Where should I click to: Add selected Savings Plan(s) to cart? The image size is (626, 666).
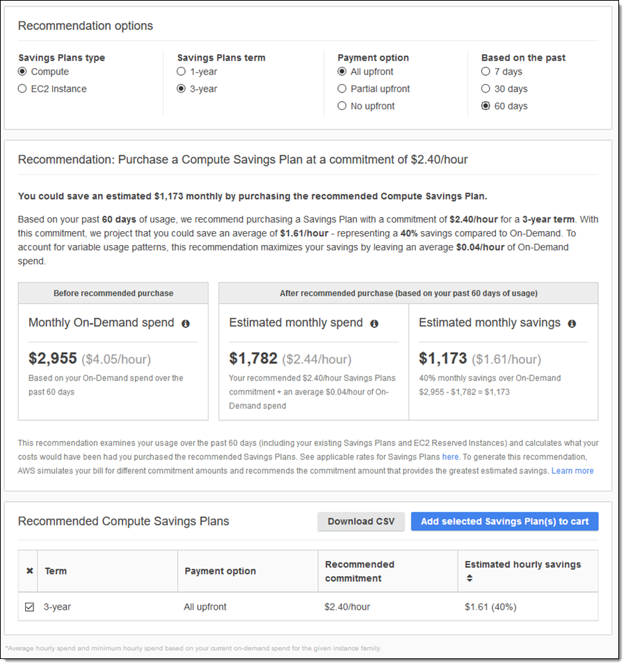(x=504, y=521)
